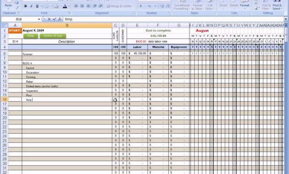289x174 pixels.
Task: Open the Format cells menu
Action: click(245, 5)
